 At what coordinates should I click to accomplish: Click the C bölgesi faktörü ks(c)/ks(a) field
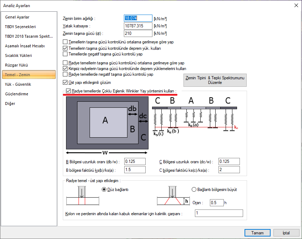[229, 170]
